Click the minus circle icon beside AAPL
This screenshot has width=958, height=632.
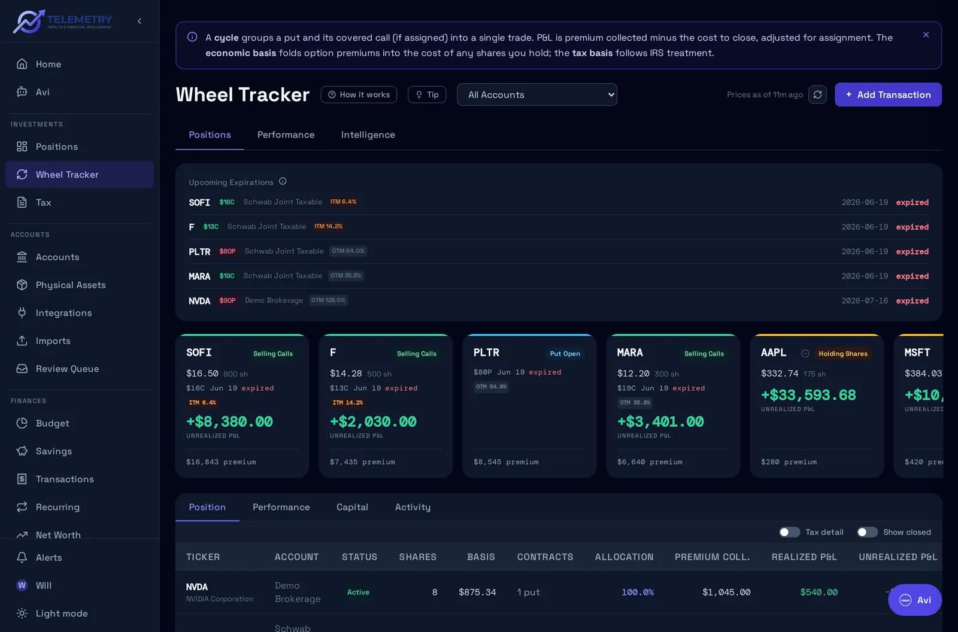[805, 354]
